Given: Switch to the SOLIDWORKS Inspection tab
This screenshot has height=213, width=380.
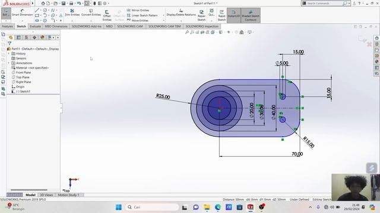Looking at the screenshot, I should coord(202,26).
